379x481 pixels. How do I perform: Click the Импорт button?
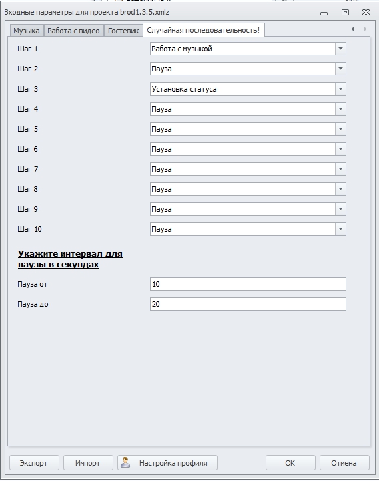click(88, 462)
